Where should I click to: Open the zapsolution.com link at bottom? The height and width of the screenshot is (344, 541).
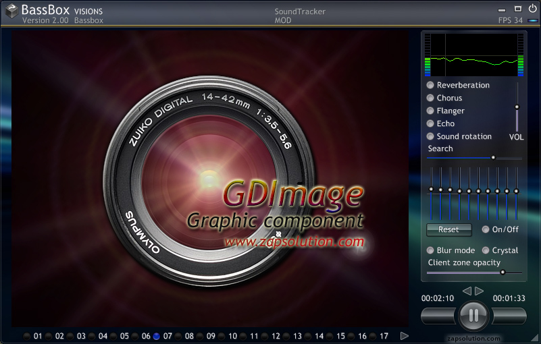pyautogui.click(x=473, y=339)
